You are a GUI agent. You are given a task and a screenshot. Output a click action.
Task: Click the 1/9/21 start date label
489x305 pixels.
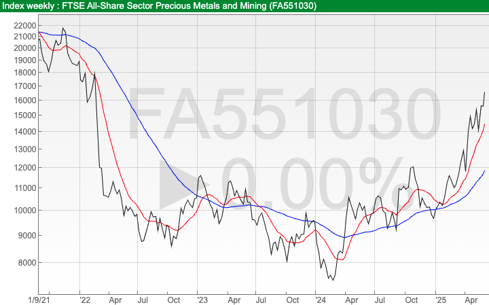coord(39,300)
